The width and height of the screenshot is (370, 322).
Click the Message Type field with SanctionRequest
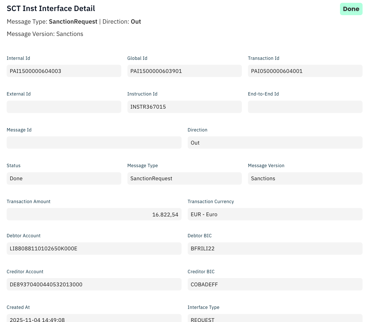click(184, 178)
